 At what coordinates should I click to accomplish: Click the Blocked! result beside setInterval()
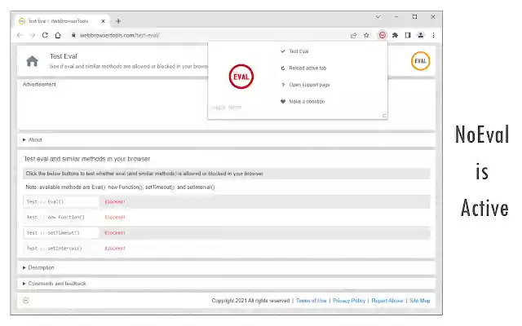[x=115, y=248]
